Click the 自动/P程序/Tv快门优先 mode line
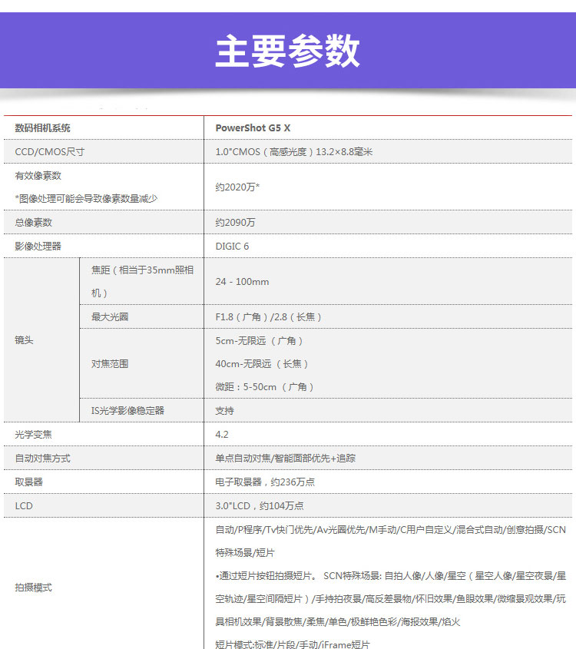576x649 pixels. click(391, 530)
